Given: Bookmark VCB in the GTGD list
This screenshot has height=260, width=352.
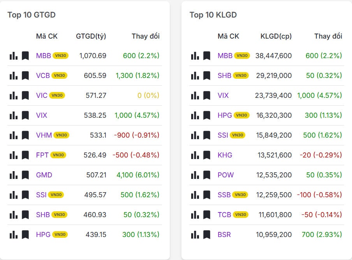Looking at the screenshot, I should [x=25, y=76].
